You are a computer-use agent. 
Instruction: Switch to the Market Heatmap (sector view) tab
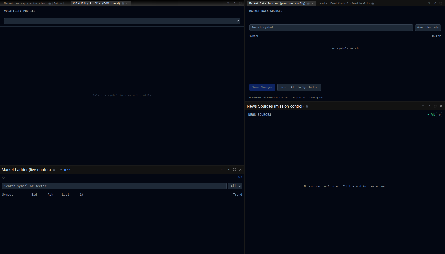pos(25,3)
